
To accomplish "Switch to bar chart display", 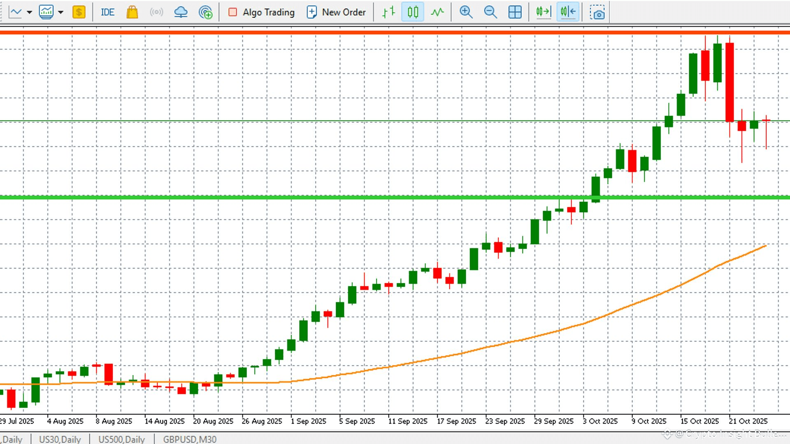I will 388,12.
